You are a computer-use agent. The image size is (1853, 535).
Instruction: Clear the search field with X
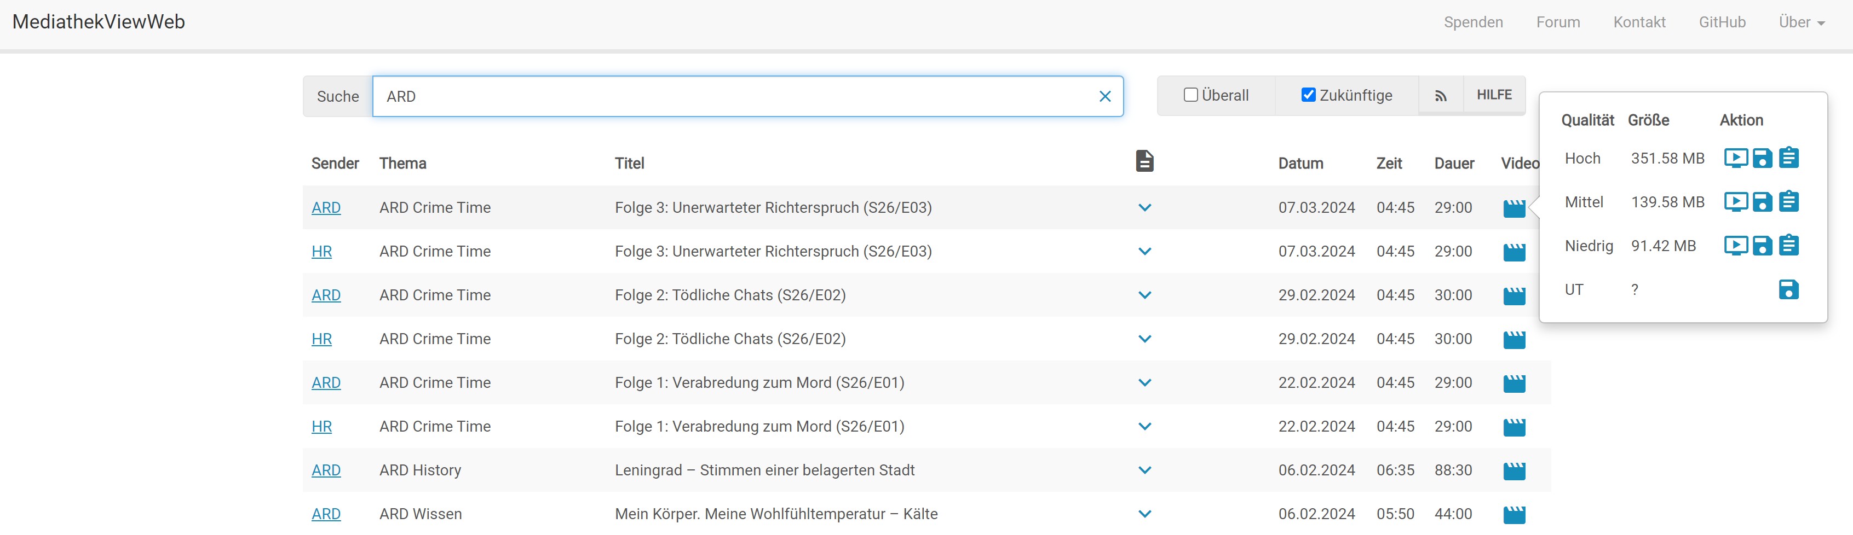pyautogui.click(x=1105, y=96)
